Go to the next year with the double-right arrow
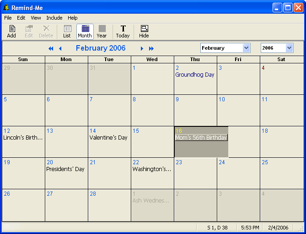This screenshot has height=234, width=306. pyautogui.click(x=151, y=48)
